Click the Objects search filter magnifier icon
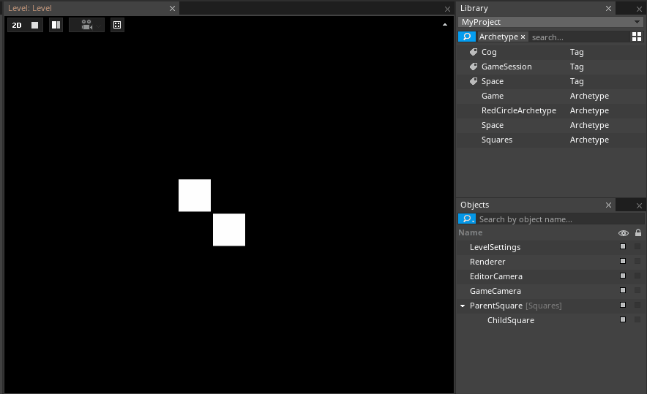This screenshot has width=647, height=394. [x=466, y=219]
